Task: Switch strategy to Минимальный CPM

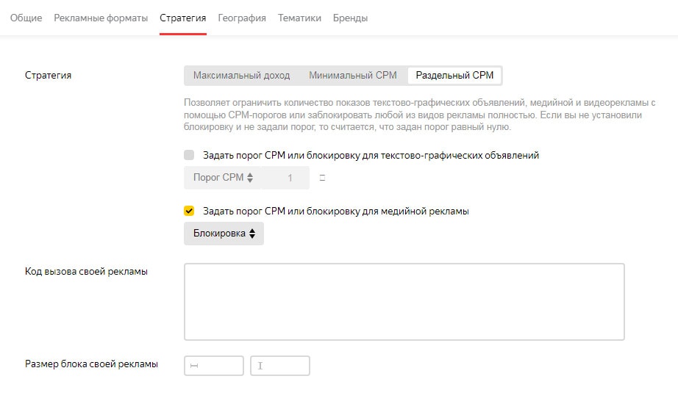Action: pyautogui.click(x=352, y=76)
